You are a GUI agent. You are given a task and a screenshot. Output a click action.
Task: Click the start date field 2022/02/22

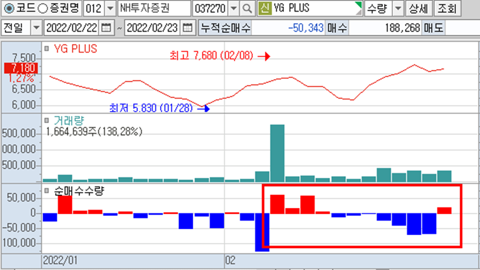[x=71, y=28]
